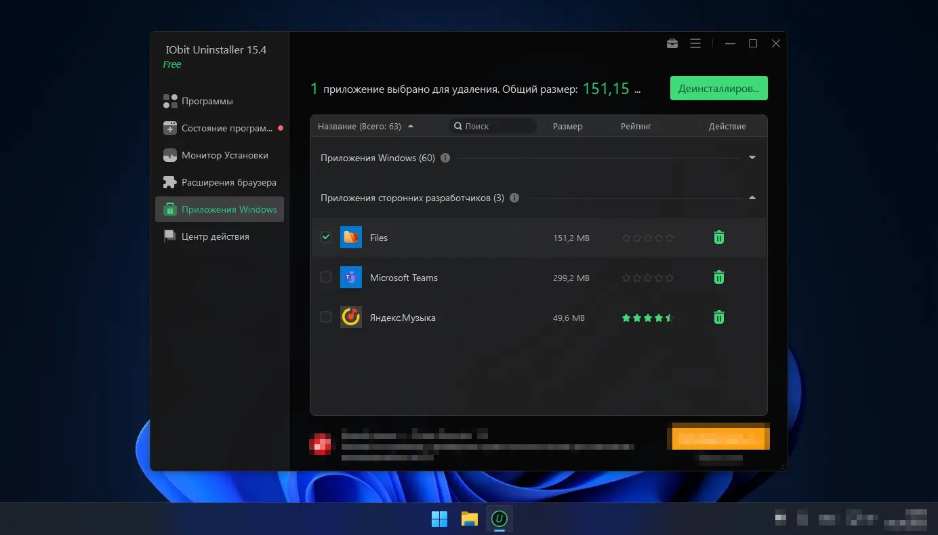The image size is (938, 535).
Task: Click the Microsoft Teams app name
Action: [x=404, y=278]
